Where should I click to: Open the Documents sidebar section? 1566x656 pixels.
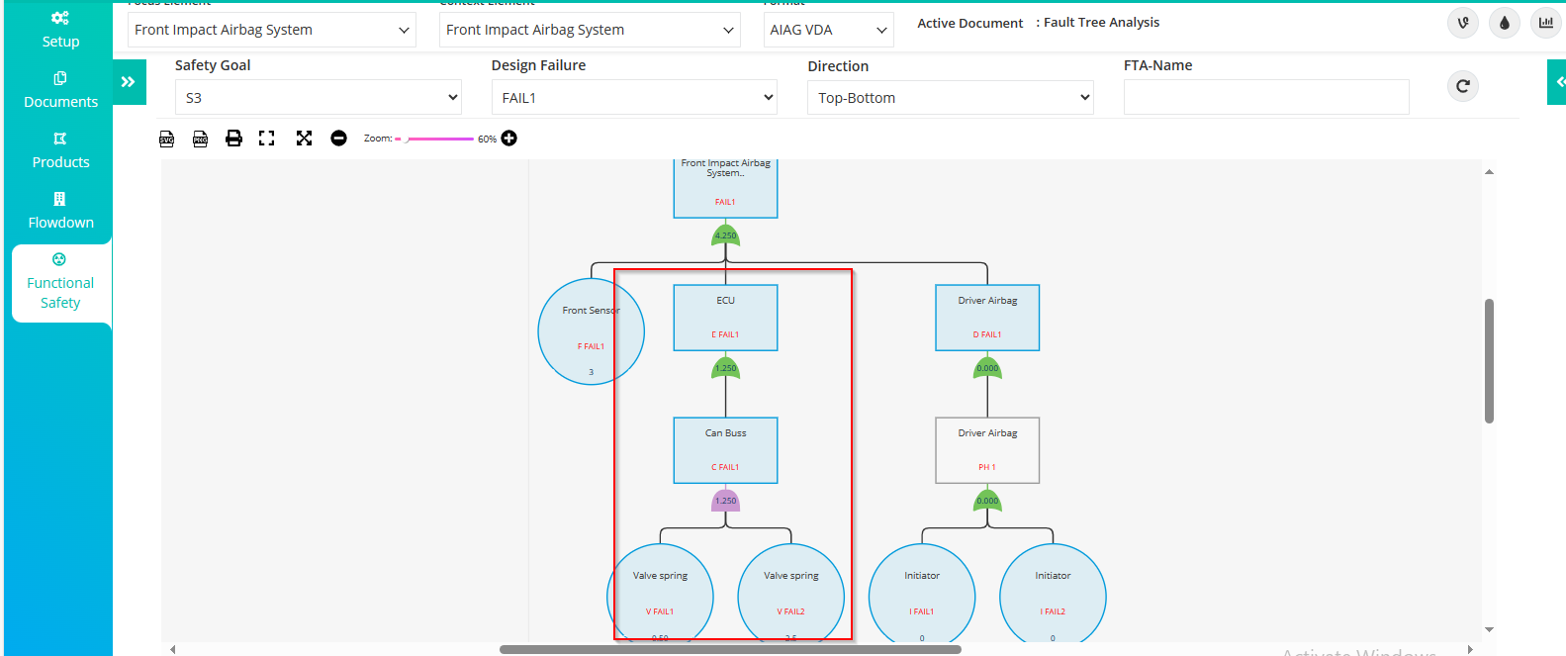pos(60,90)
